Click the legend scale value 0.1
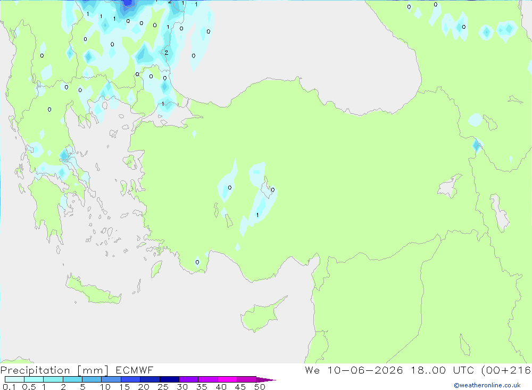Screen dimensions: 532x390 (x=9, y=387)
